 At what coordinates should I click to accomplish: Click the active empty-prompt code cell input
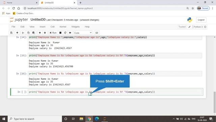click(115, 92)
